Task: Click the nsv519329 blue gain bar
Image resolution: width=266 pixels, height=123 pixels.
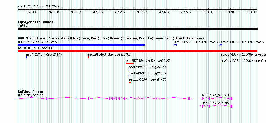Action: pos(81,45)
